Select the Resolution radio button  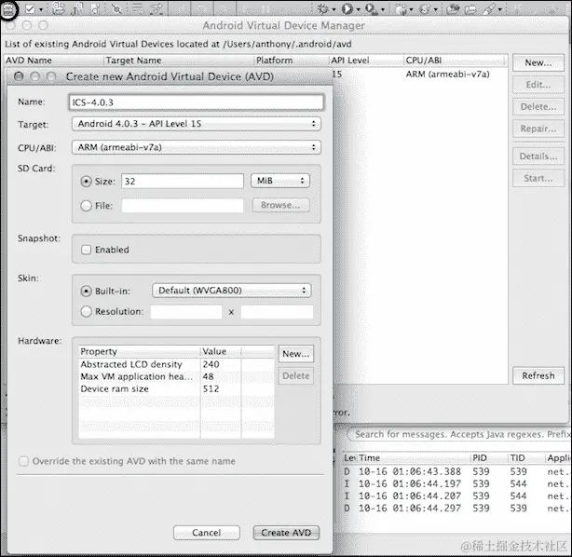click(x=86, y=311)
